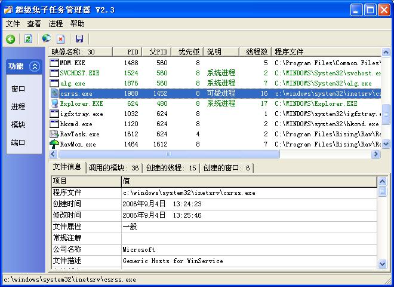The height and width of the screenshot is (287, 394).
Task: Open the 帮助 menu
Action: click(77, 24)
